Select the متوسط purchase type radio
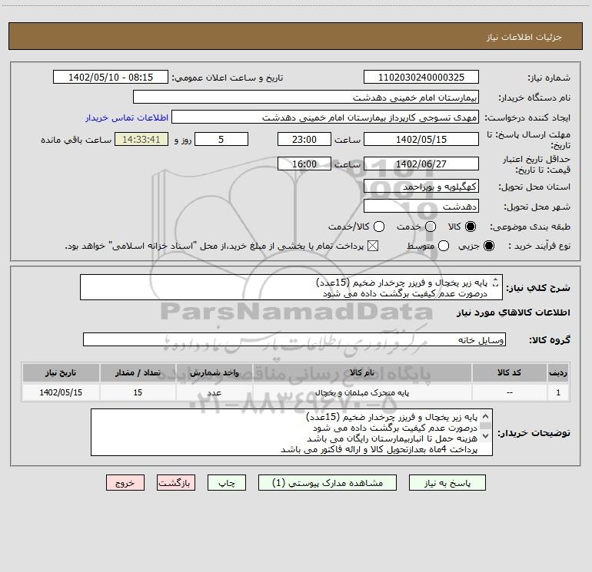This screenshot has height=572, width=592. tap(444, 246)
